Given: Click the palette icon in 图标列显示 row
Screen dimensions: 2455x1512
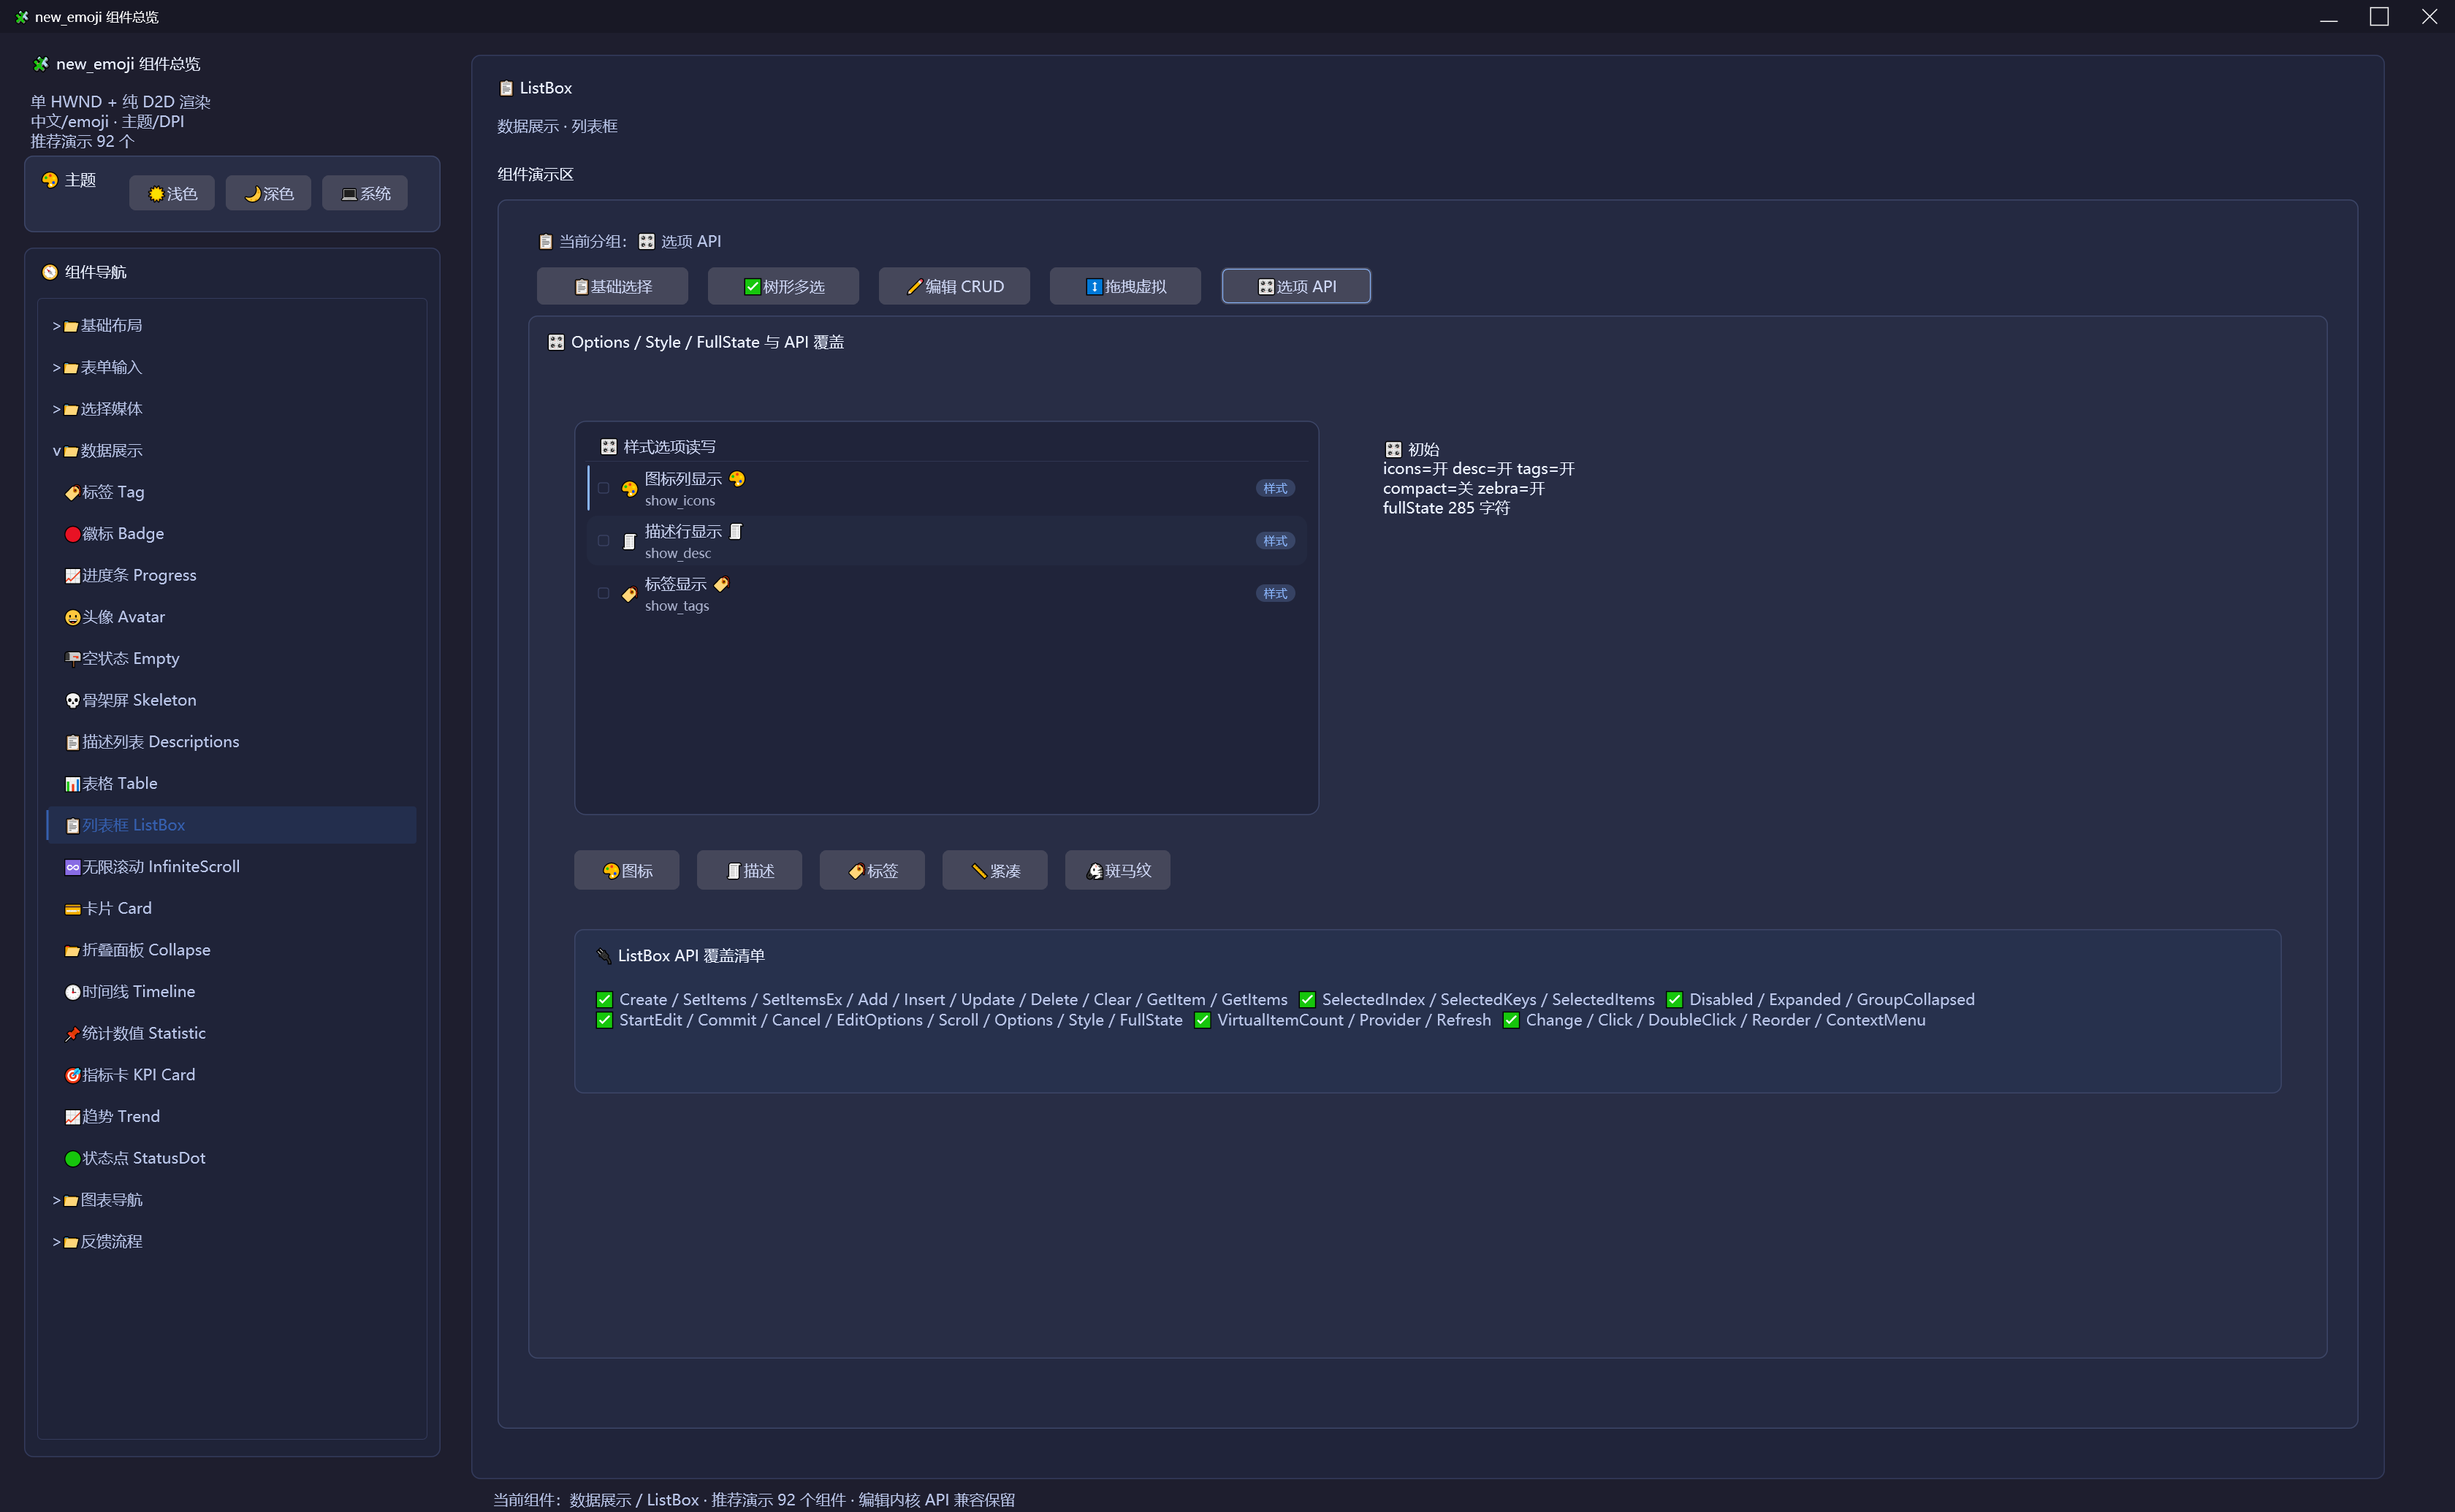Looking at the screenshot, I should (629, 489).
